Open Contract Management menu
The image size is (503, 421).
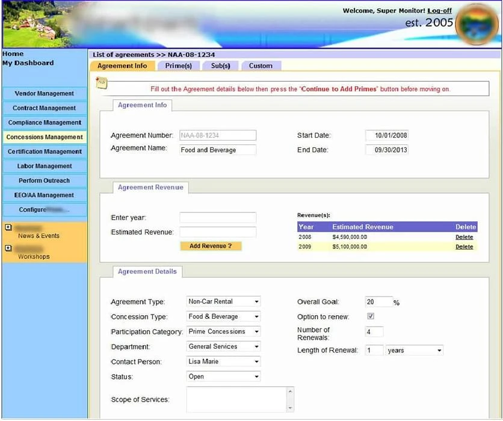(x=45, y=108)
